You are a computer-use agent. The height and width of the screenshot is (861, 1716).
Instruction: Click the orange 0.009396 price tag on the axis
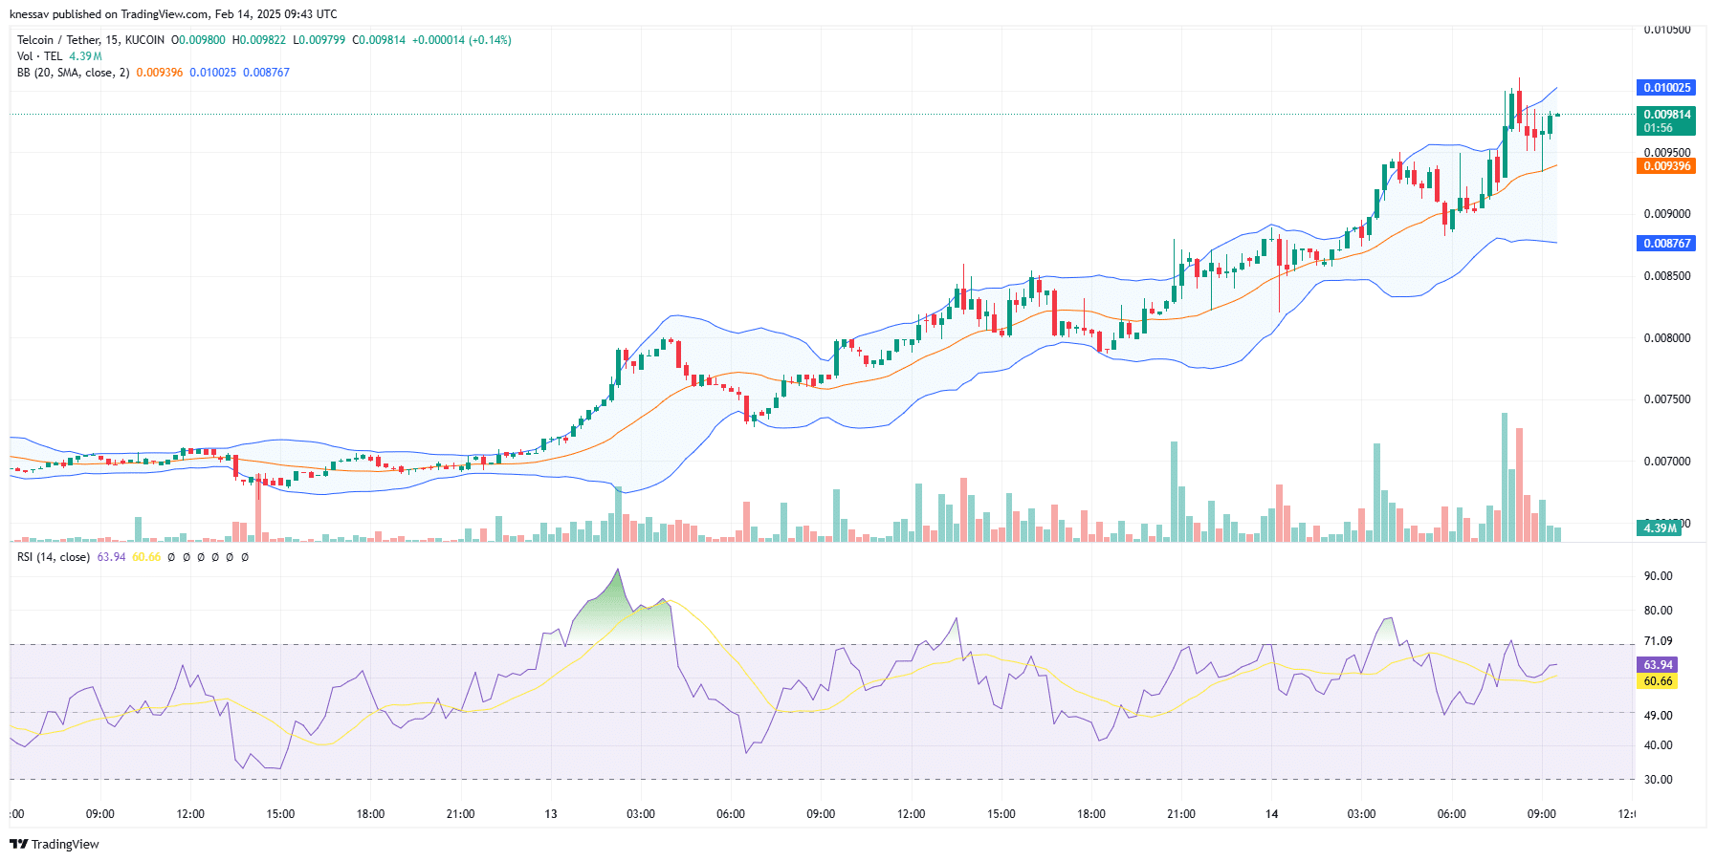1666,166
